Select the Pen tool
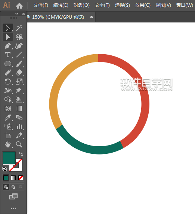 pyautogui.click(x=8, y=46)
